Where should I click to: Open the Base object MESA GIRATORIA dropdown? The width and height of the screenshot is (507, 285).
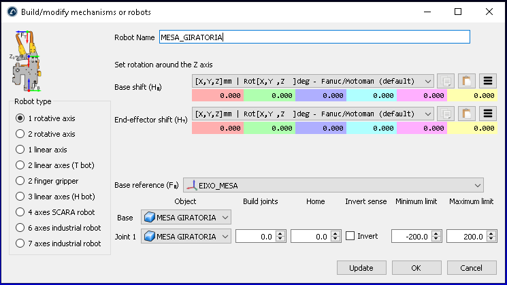point(186,217)
